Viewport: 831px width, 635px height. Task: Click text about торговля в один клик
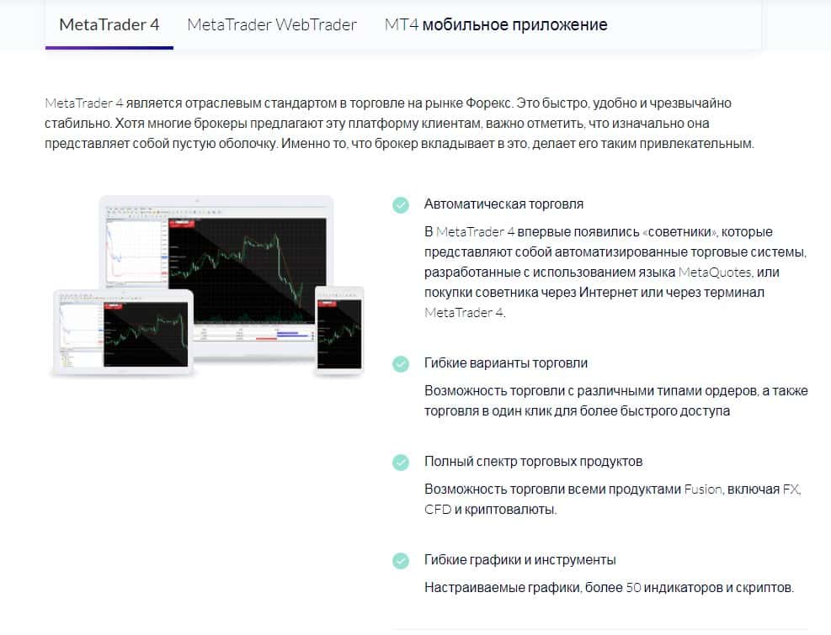615,401
